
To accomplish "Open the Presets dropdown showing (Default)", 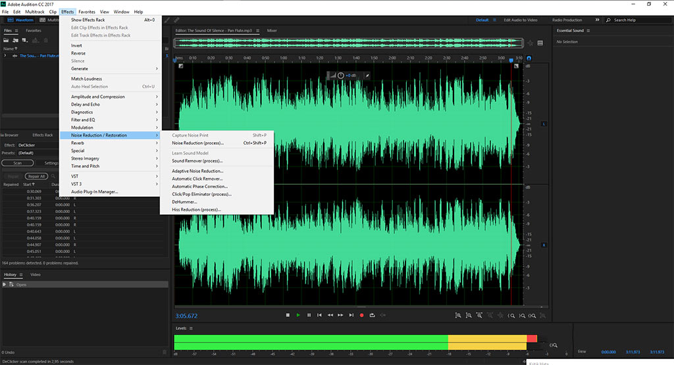I will pyautogui.click(x=38, y=153).
